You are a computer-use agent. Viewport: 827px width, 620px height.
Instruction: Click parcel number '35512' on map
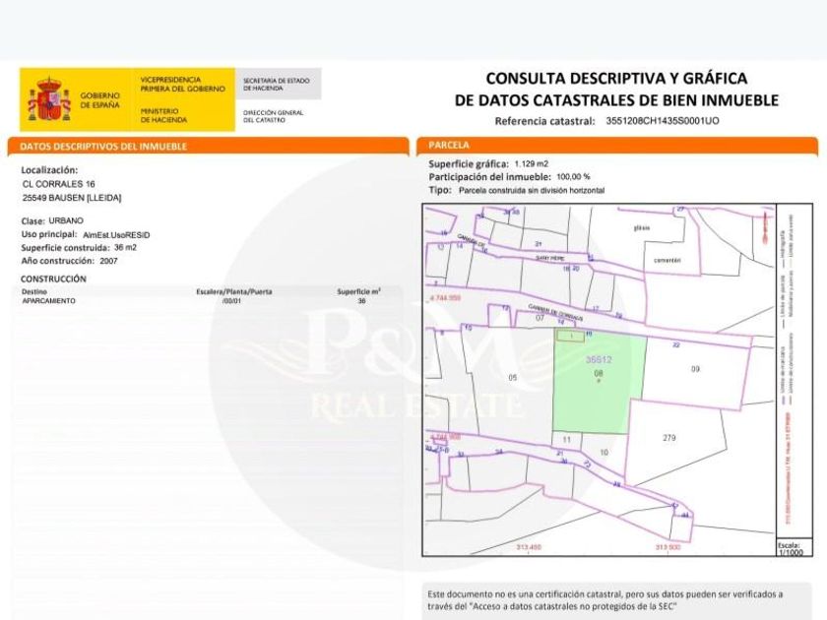pyautogui.click(x=599, y=359)
